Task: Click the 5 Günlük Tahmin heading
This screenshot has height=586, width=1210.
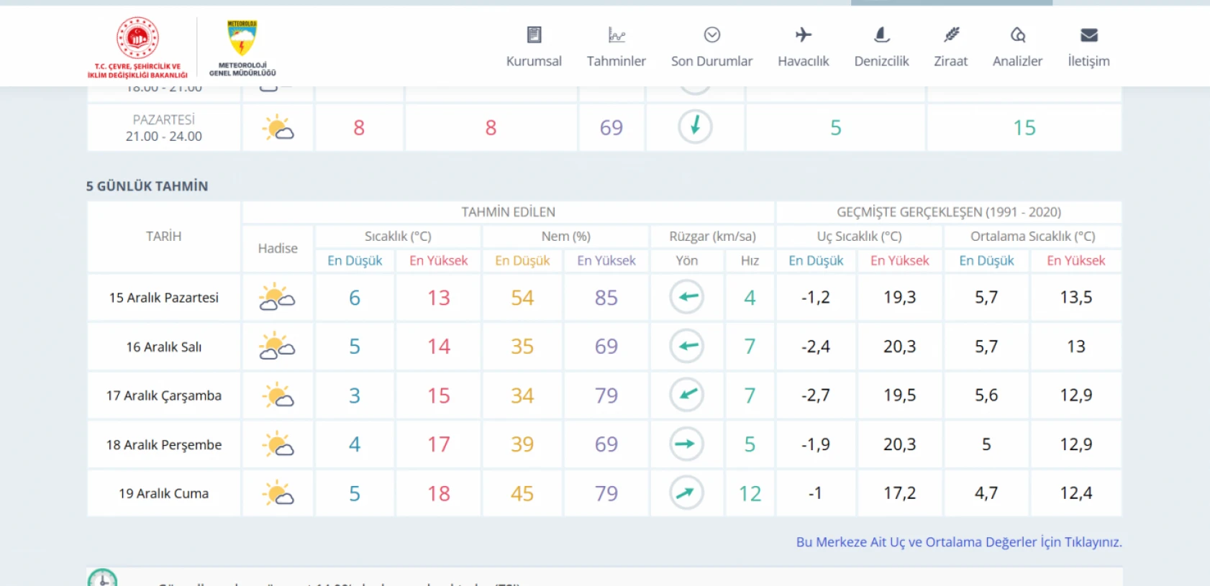Action: [147, 186]
